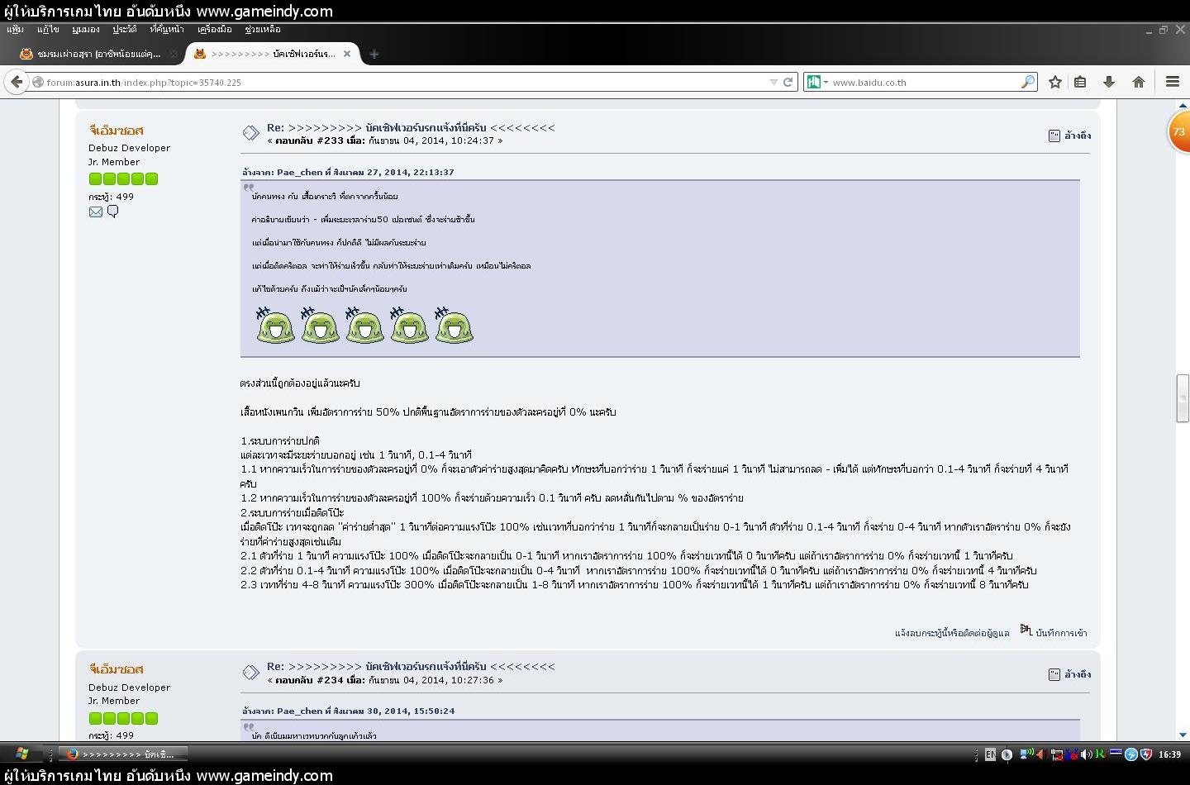Image resolution: width=1190 pixels, height=785 pixels.
Task: Click the green R tray icon
Action: point(1100,754)
